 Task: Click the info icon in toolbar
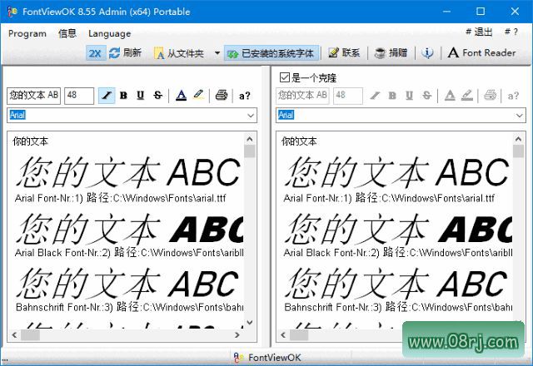[x=427, y=53]
